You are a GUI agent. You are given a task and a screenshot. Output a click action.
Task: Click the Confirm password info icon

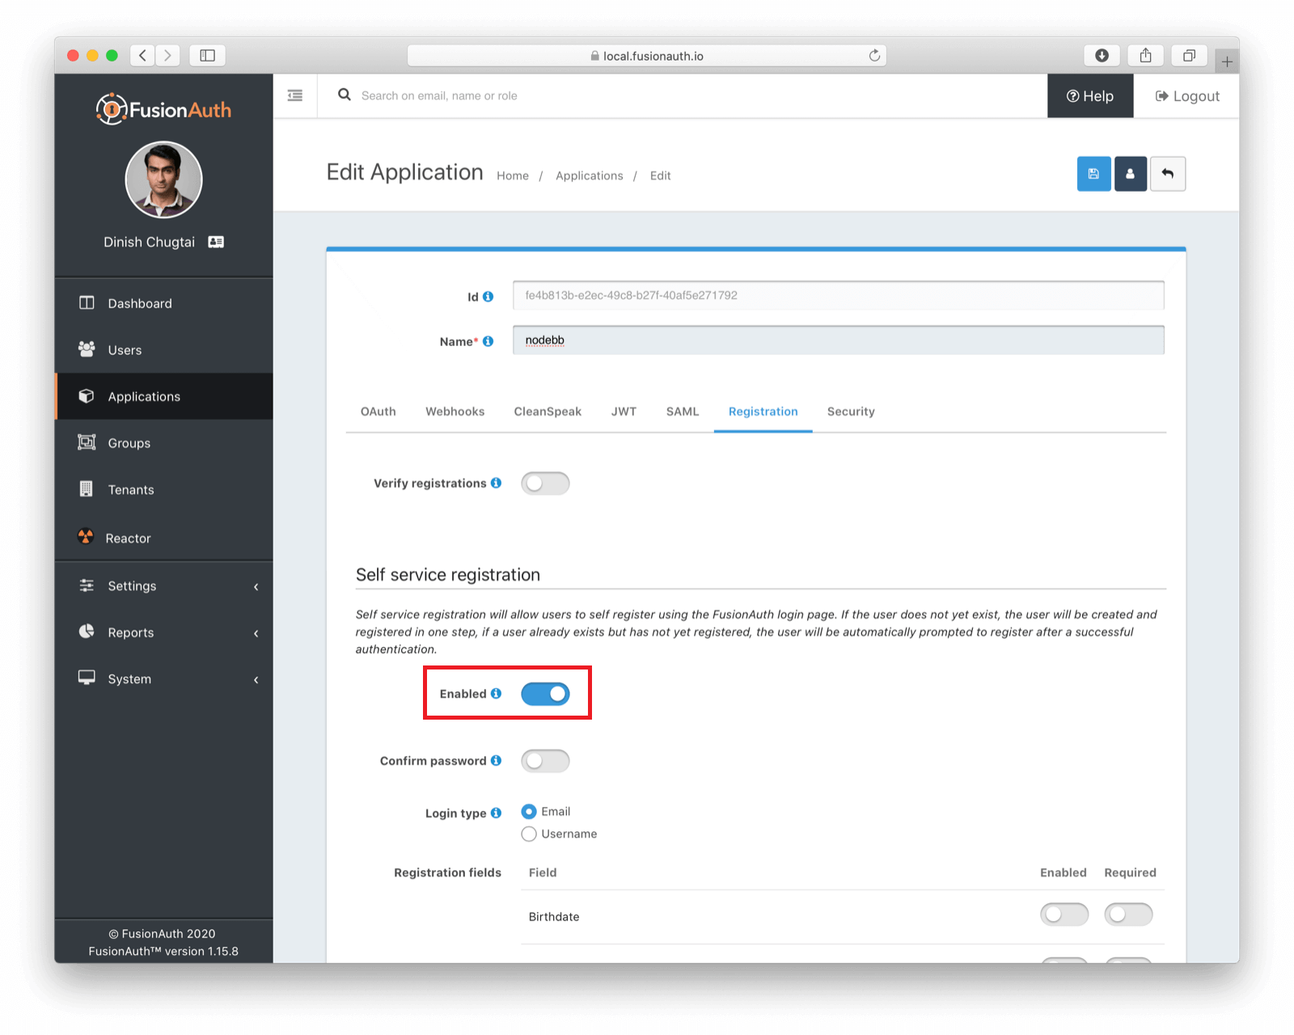496,761
